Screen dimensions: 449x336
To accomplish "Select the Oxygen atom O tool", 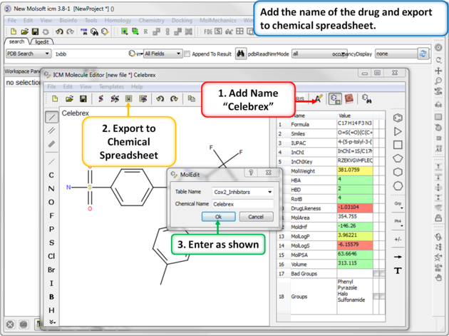I will tap(51, 202).
